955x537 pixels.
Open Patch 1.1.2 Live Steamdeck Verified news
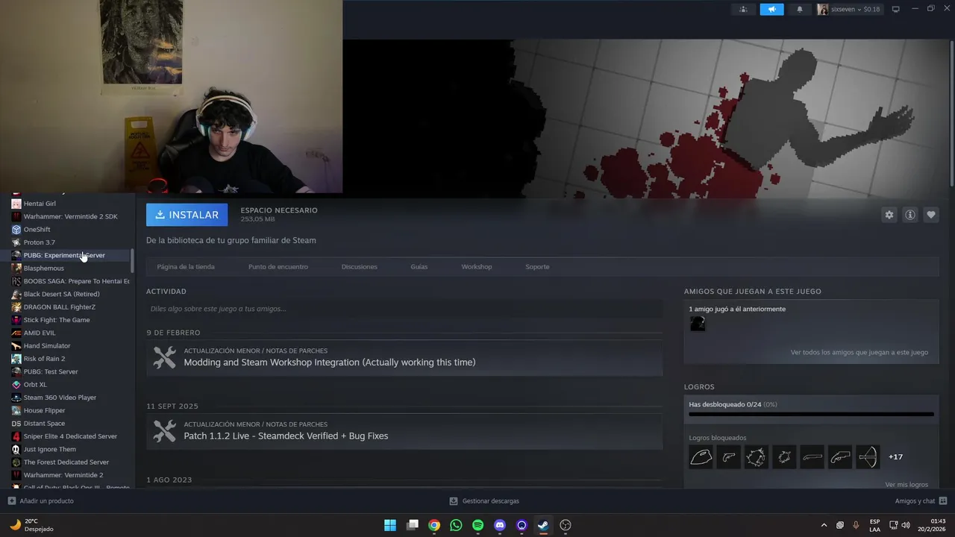coord(286,436)
